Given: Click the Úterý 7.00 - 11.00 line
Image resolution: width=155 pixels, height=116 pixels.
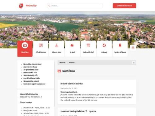Looking at the screenshot, I should pyautogui.click(x=30, y=110).
